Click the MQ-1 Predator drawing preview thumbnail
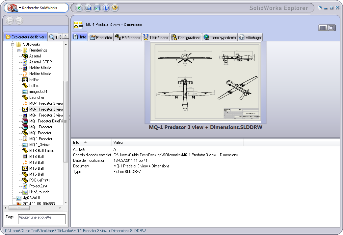Screen dimensions: 343x235 (x=206, y=83)
